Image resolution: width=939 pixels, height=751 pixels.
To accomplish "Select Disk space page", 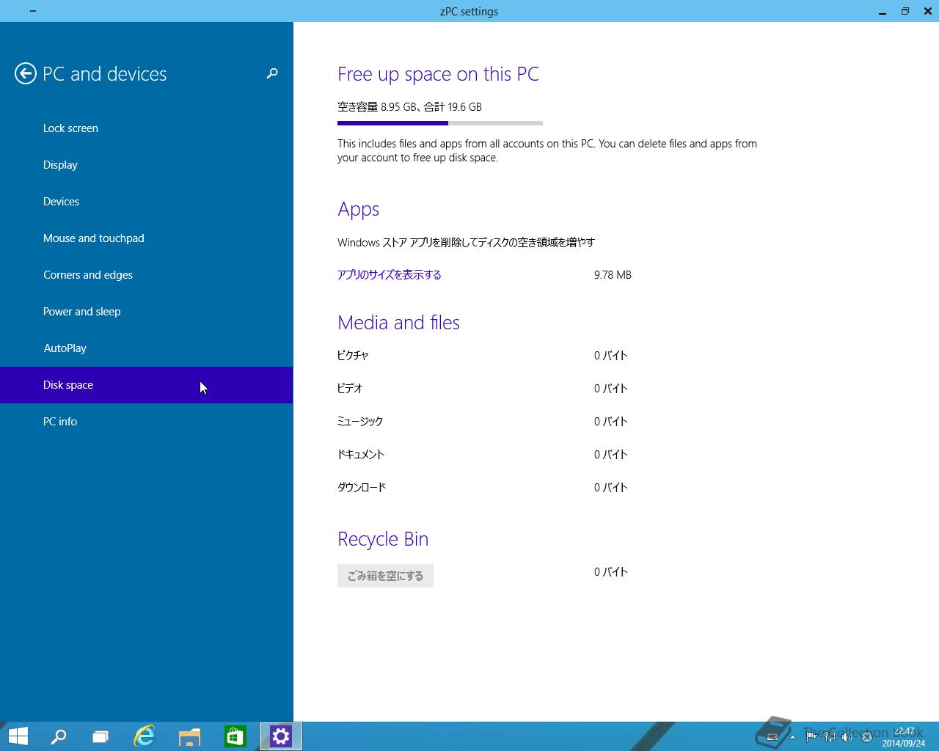I will point(147,385).
